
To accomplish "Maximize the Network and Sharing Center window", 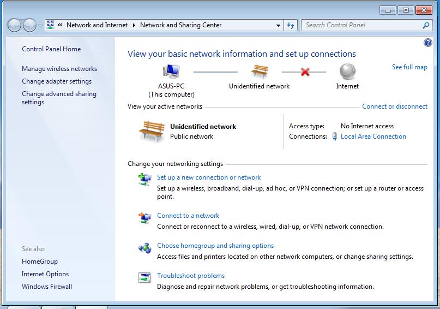I will (x=406, y=10).
